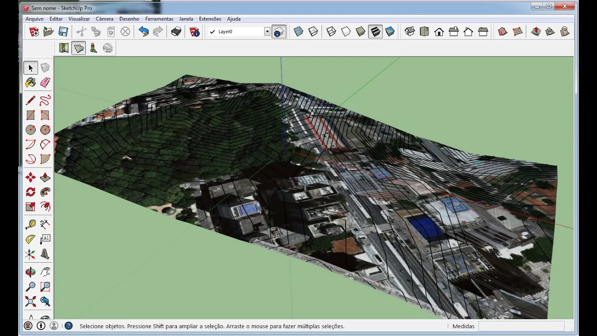Click the help question mark icon

69,326
